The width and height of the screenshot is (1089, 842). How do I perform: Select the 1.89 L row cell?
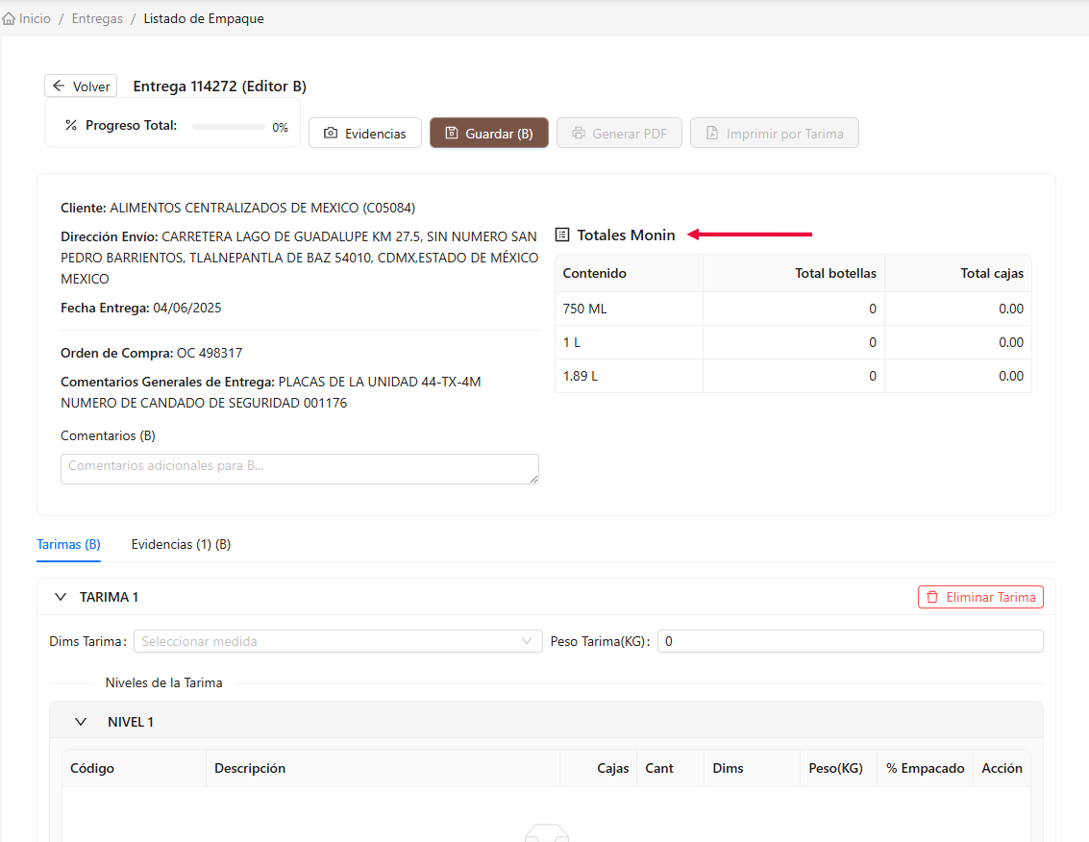[x=630, y=376]
